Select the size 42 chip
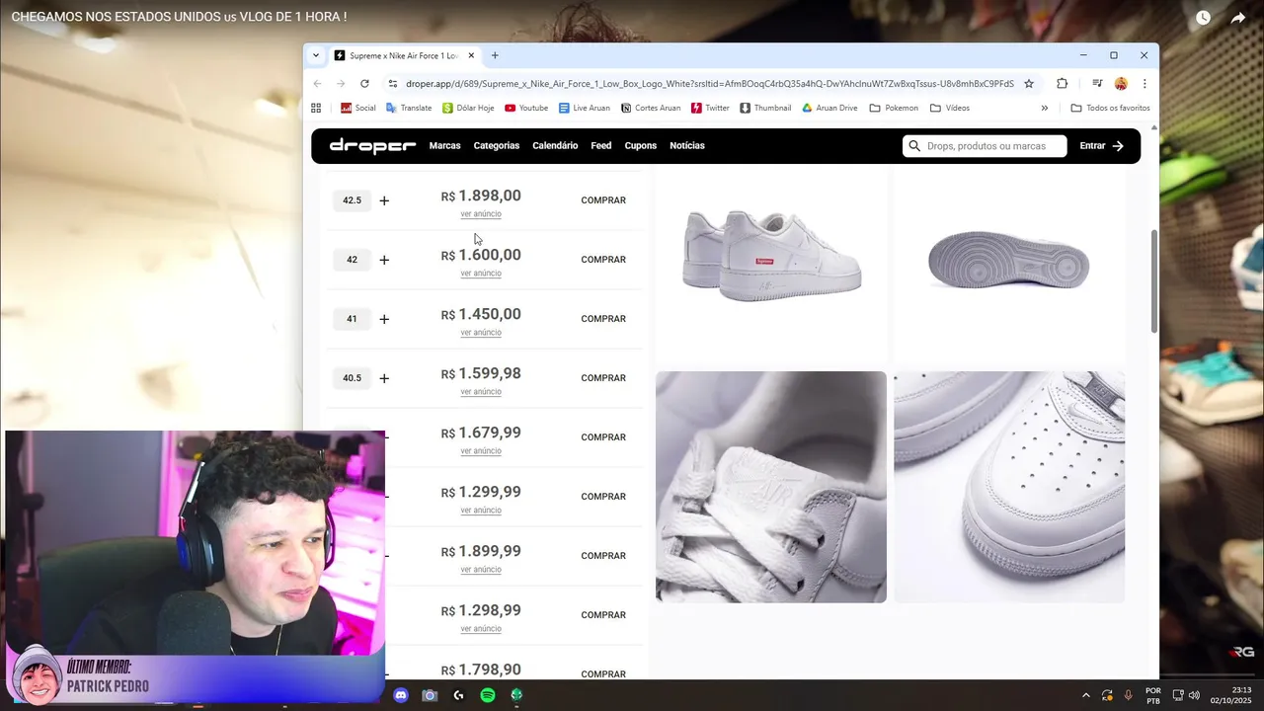1264x711 pixels. (352, 260)
